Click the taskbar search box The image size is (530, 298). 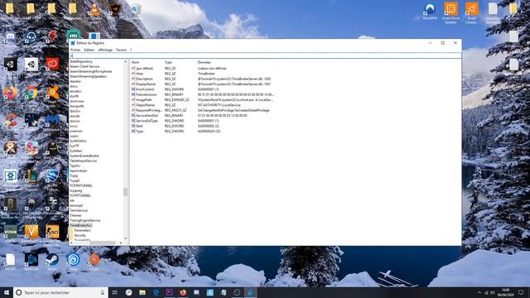pos(60,292)
